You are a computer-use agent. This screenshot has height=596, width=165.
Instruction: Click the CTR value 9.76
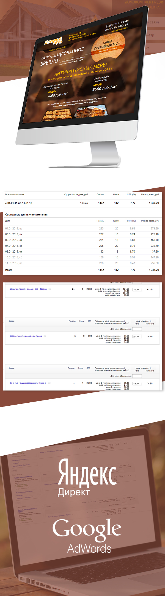tap(133, 246)
